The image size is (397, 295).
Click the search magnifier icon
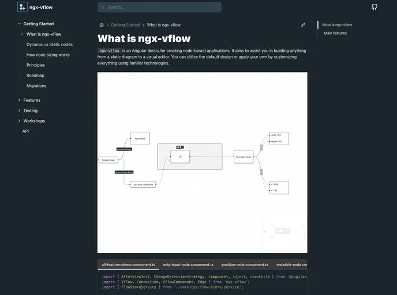click(x=103, y=7)
